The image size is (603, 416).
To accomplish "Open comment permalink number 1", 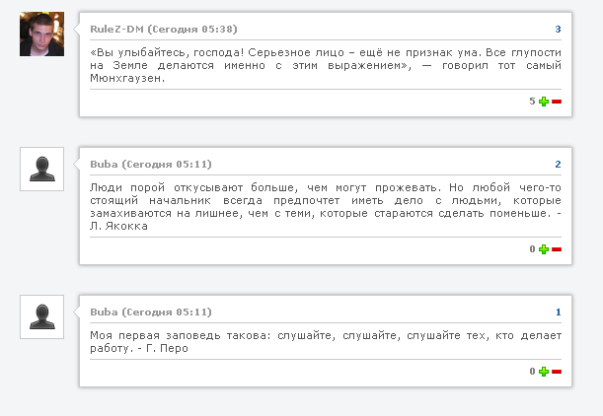I will (x=559, y=312).
